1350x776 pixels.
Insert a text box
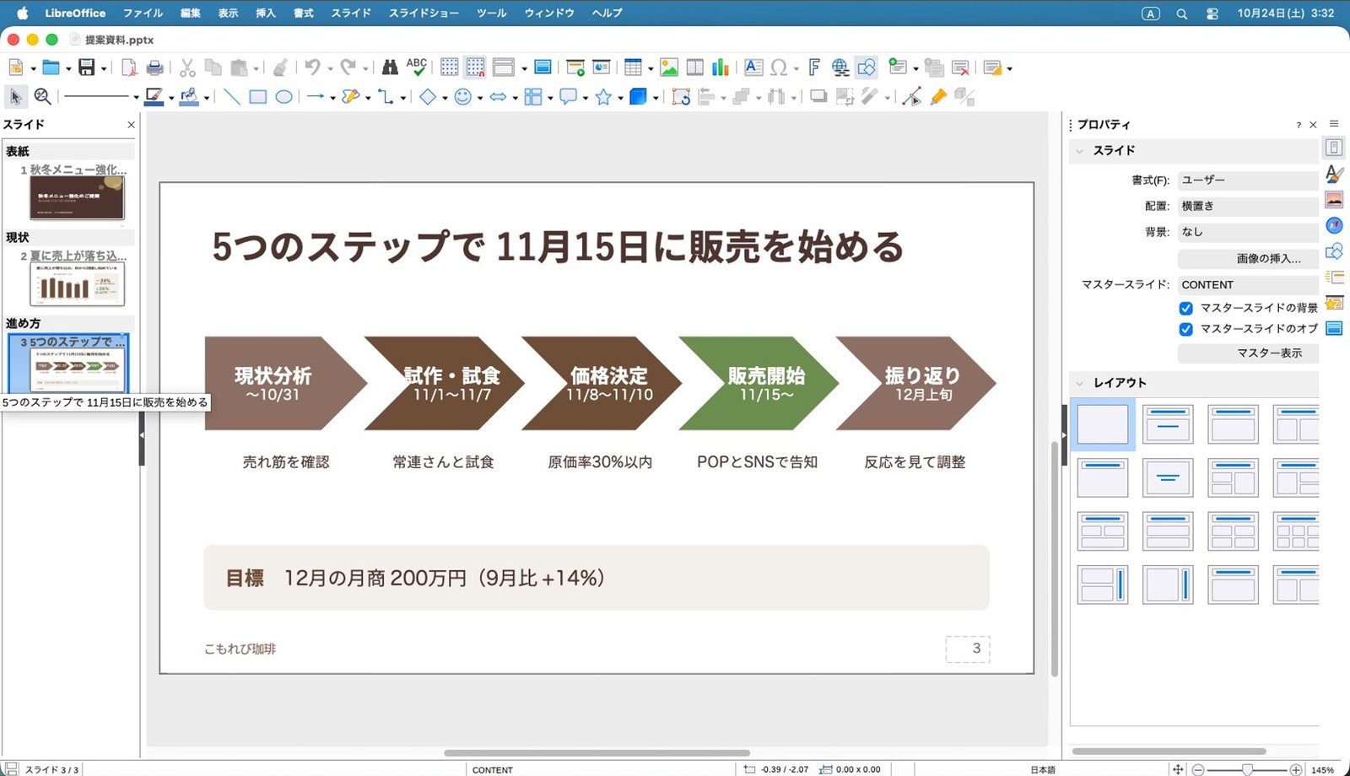(x=753, y=67)
